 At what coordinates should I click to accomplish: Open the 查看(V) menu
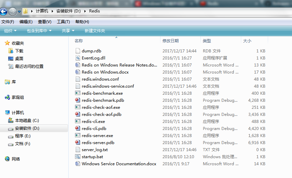[45, 22]
